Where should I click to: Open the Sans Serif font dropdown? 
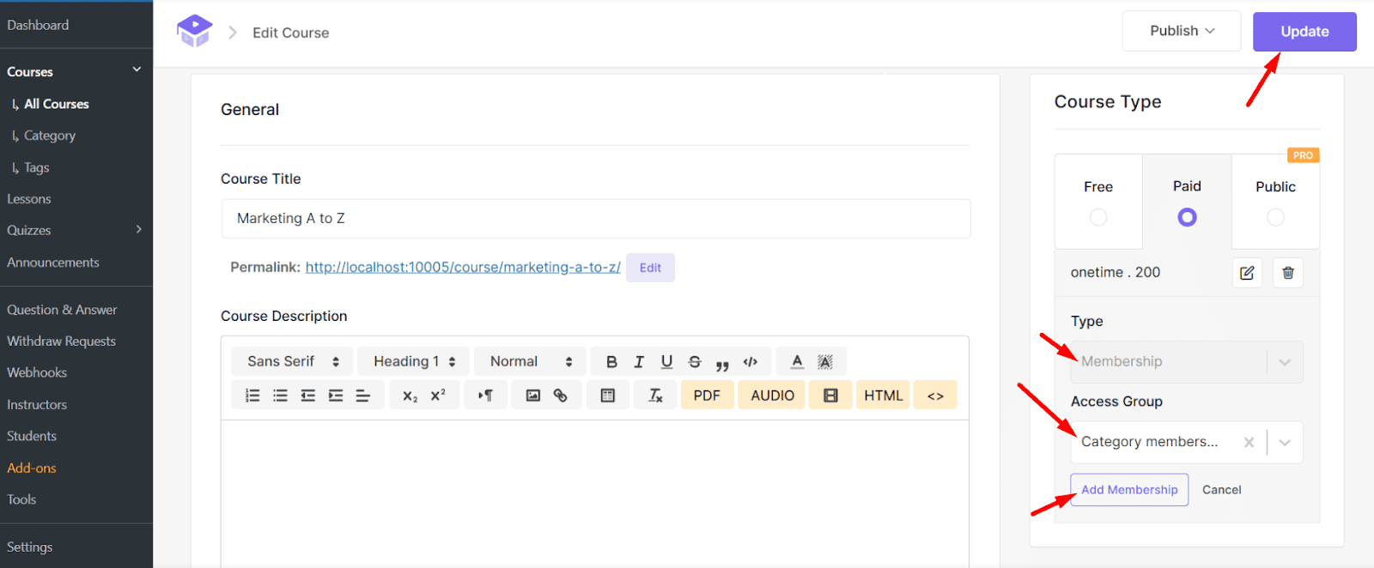293,362
